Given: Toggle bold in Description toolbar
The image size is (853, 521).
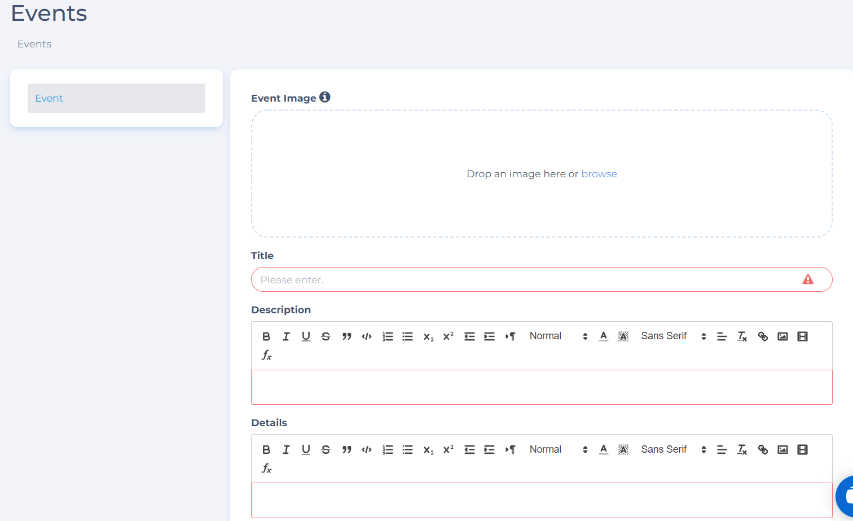Looking at the screenshot, I should pos(266,336).
